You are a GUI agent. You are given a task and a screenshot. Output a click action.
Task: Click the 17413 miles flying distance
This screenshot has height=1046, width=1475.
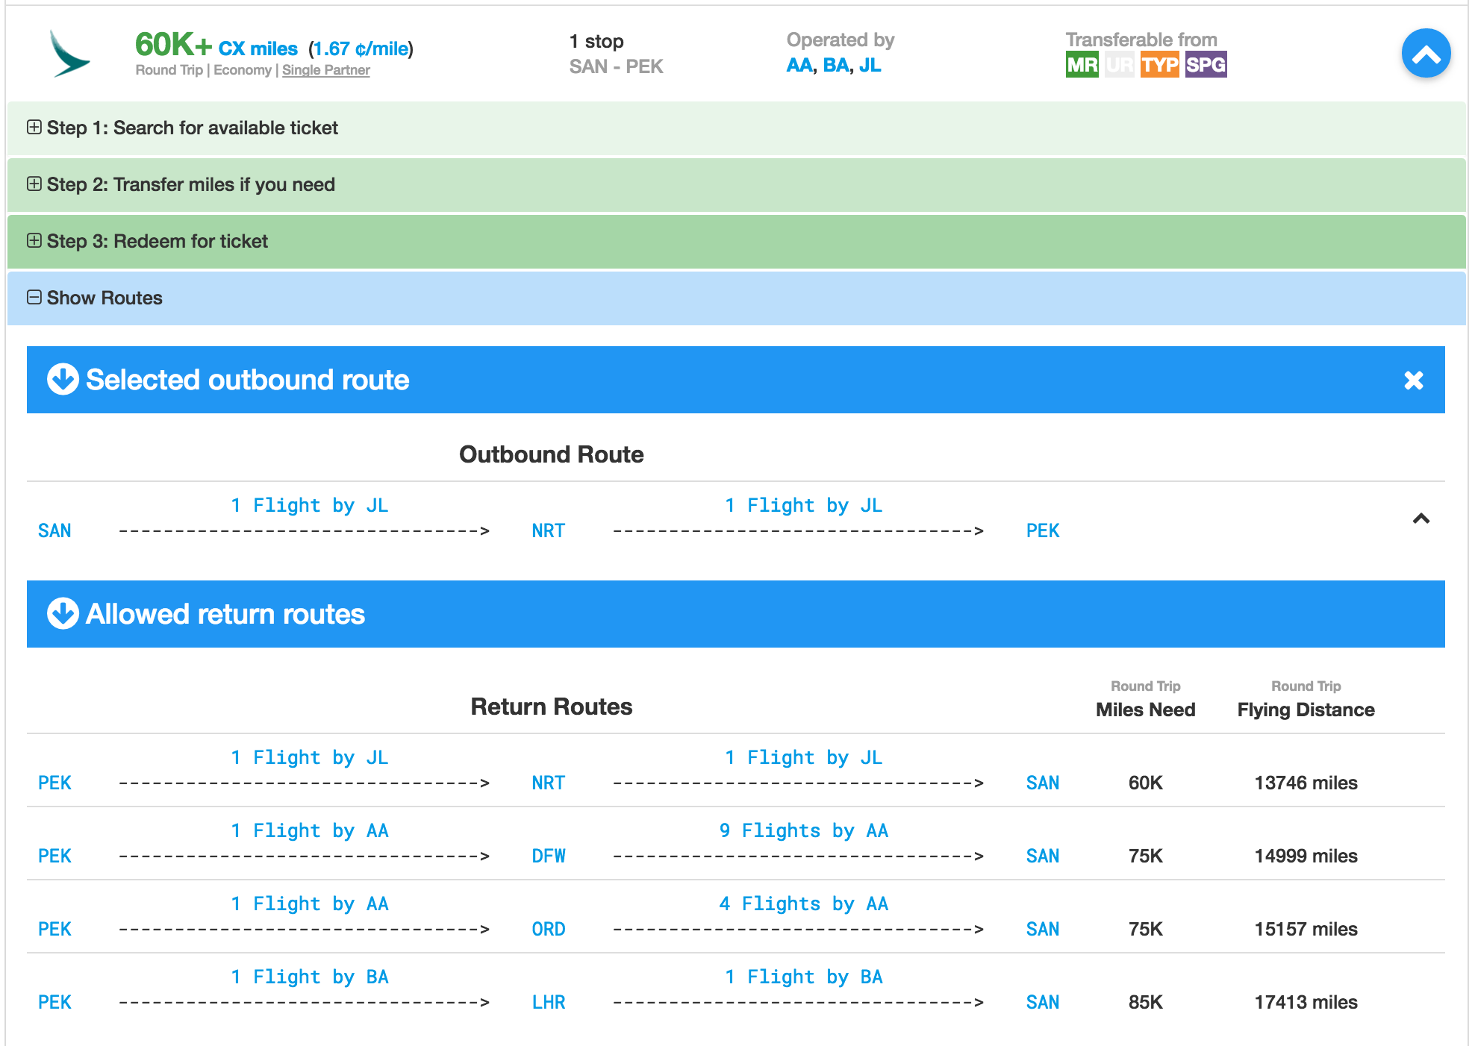tap(1306, 1002)
